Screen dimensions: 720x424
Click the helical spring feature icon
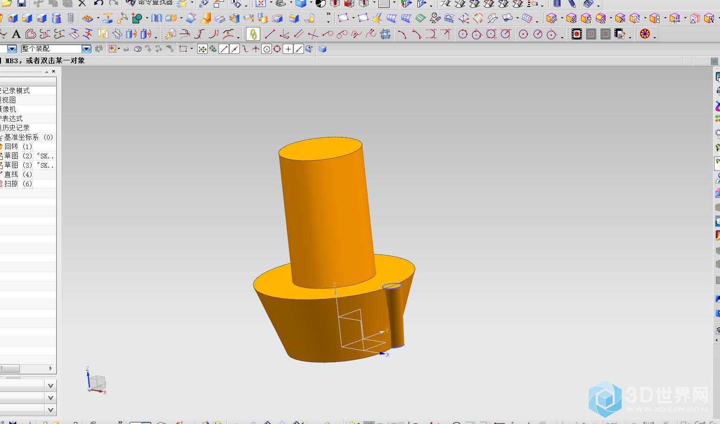pos(71,19)
